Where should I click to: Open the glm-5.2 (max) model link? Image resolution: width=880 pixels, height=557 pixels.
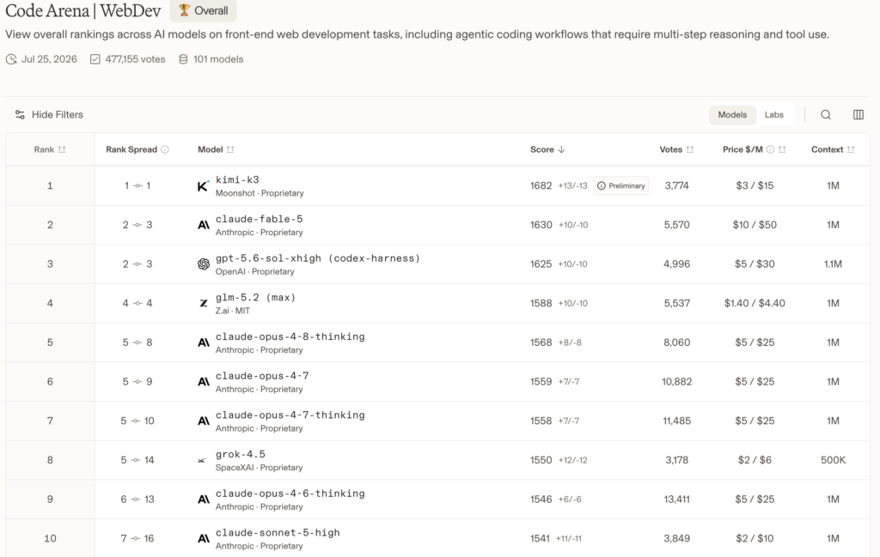[255, 298]
